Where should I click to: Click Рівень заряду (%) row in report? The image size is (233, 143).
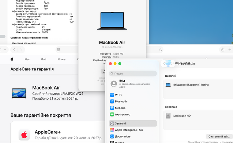(45, 22)
